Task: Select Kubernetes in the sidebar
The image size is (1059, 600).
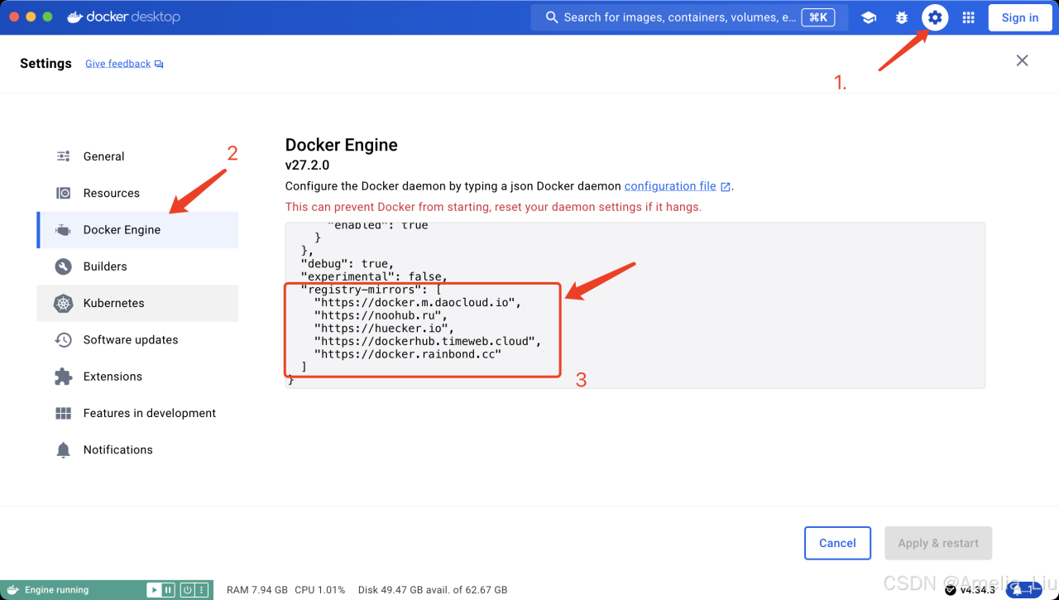Action: click(113, 303)
